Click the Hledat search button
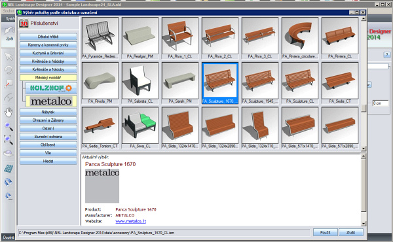393x242 pixels. coord(48,161)
